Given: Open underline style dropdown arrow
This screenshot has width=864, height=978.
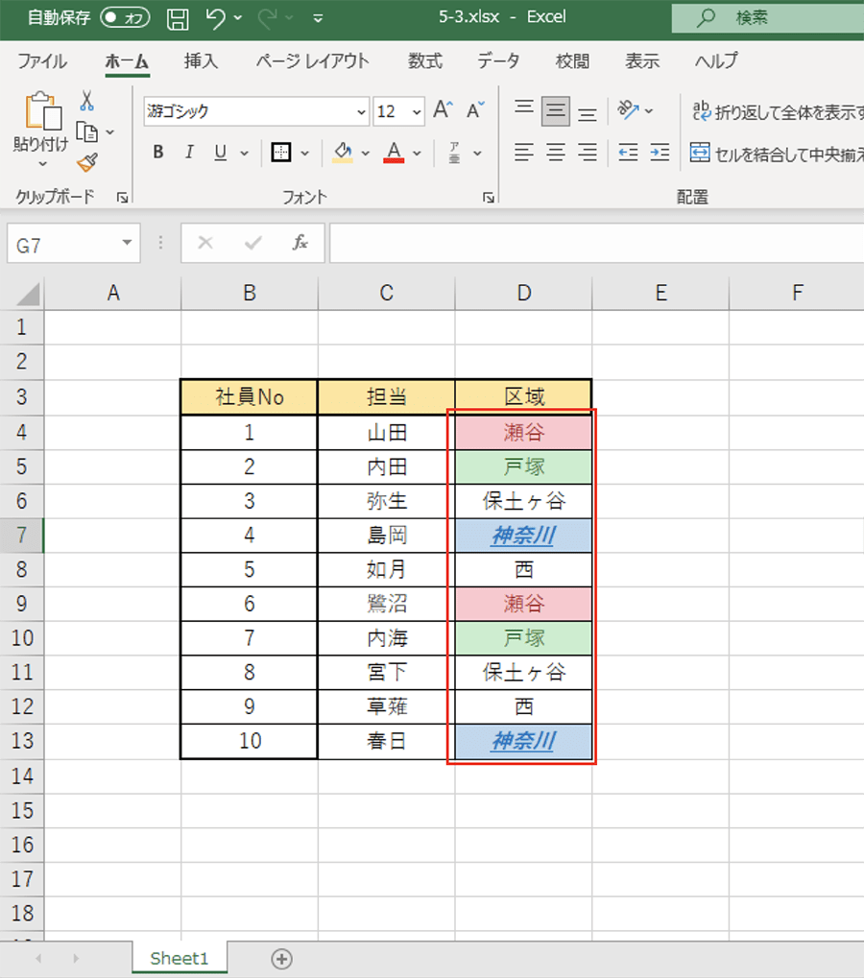Looking at the screenshot, I should click(x=245, y=153).
